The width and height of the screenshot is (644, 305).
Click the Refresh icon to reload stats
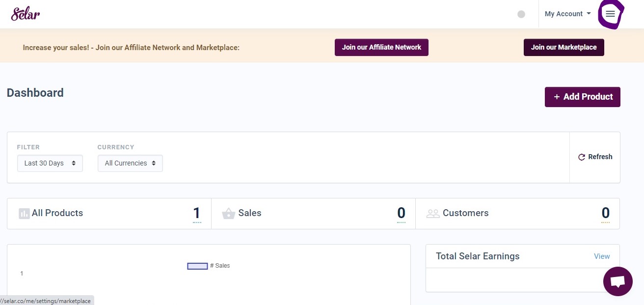(582, 157)
